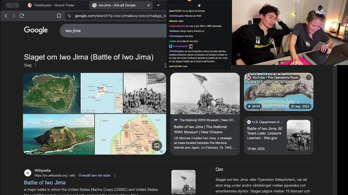348x195 pixels.
Task: Click the collapse arrow above chat overlay
Action: [x=199, y=5]
